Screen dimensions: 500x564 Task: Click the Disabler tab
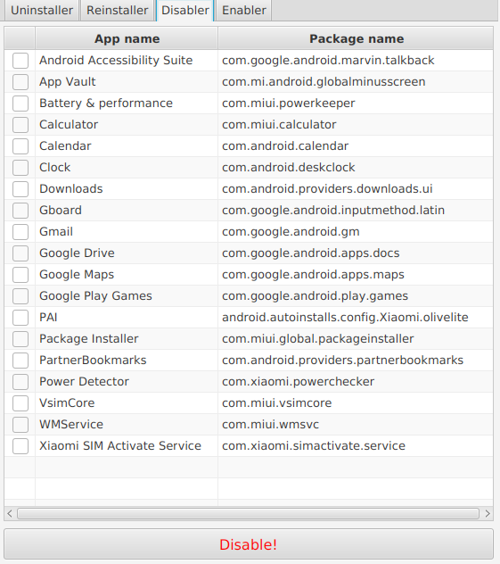click(x=185, y=11)
